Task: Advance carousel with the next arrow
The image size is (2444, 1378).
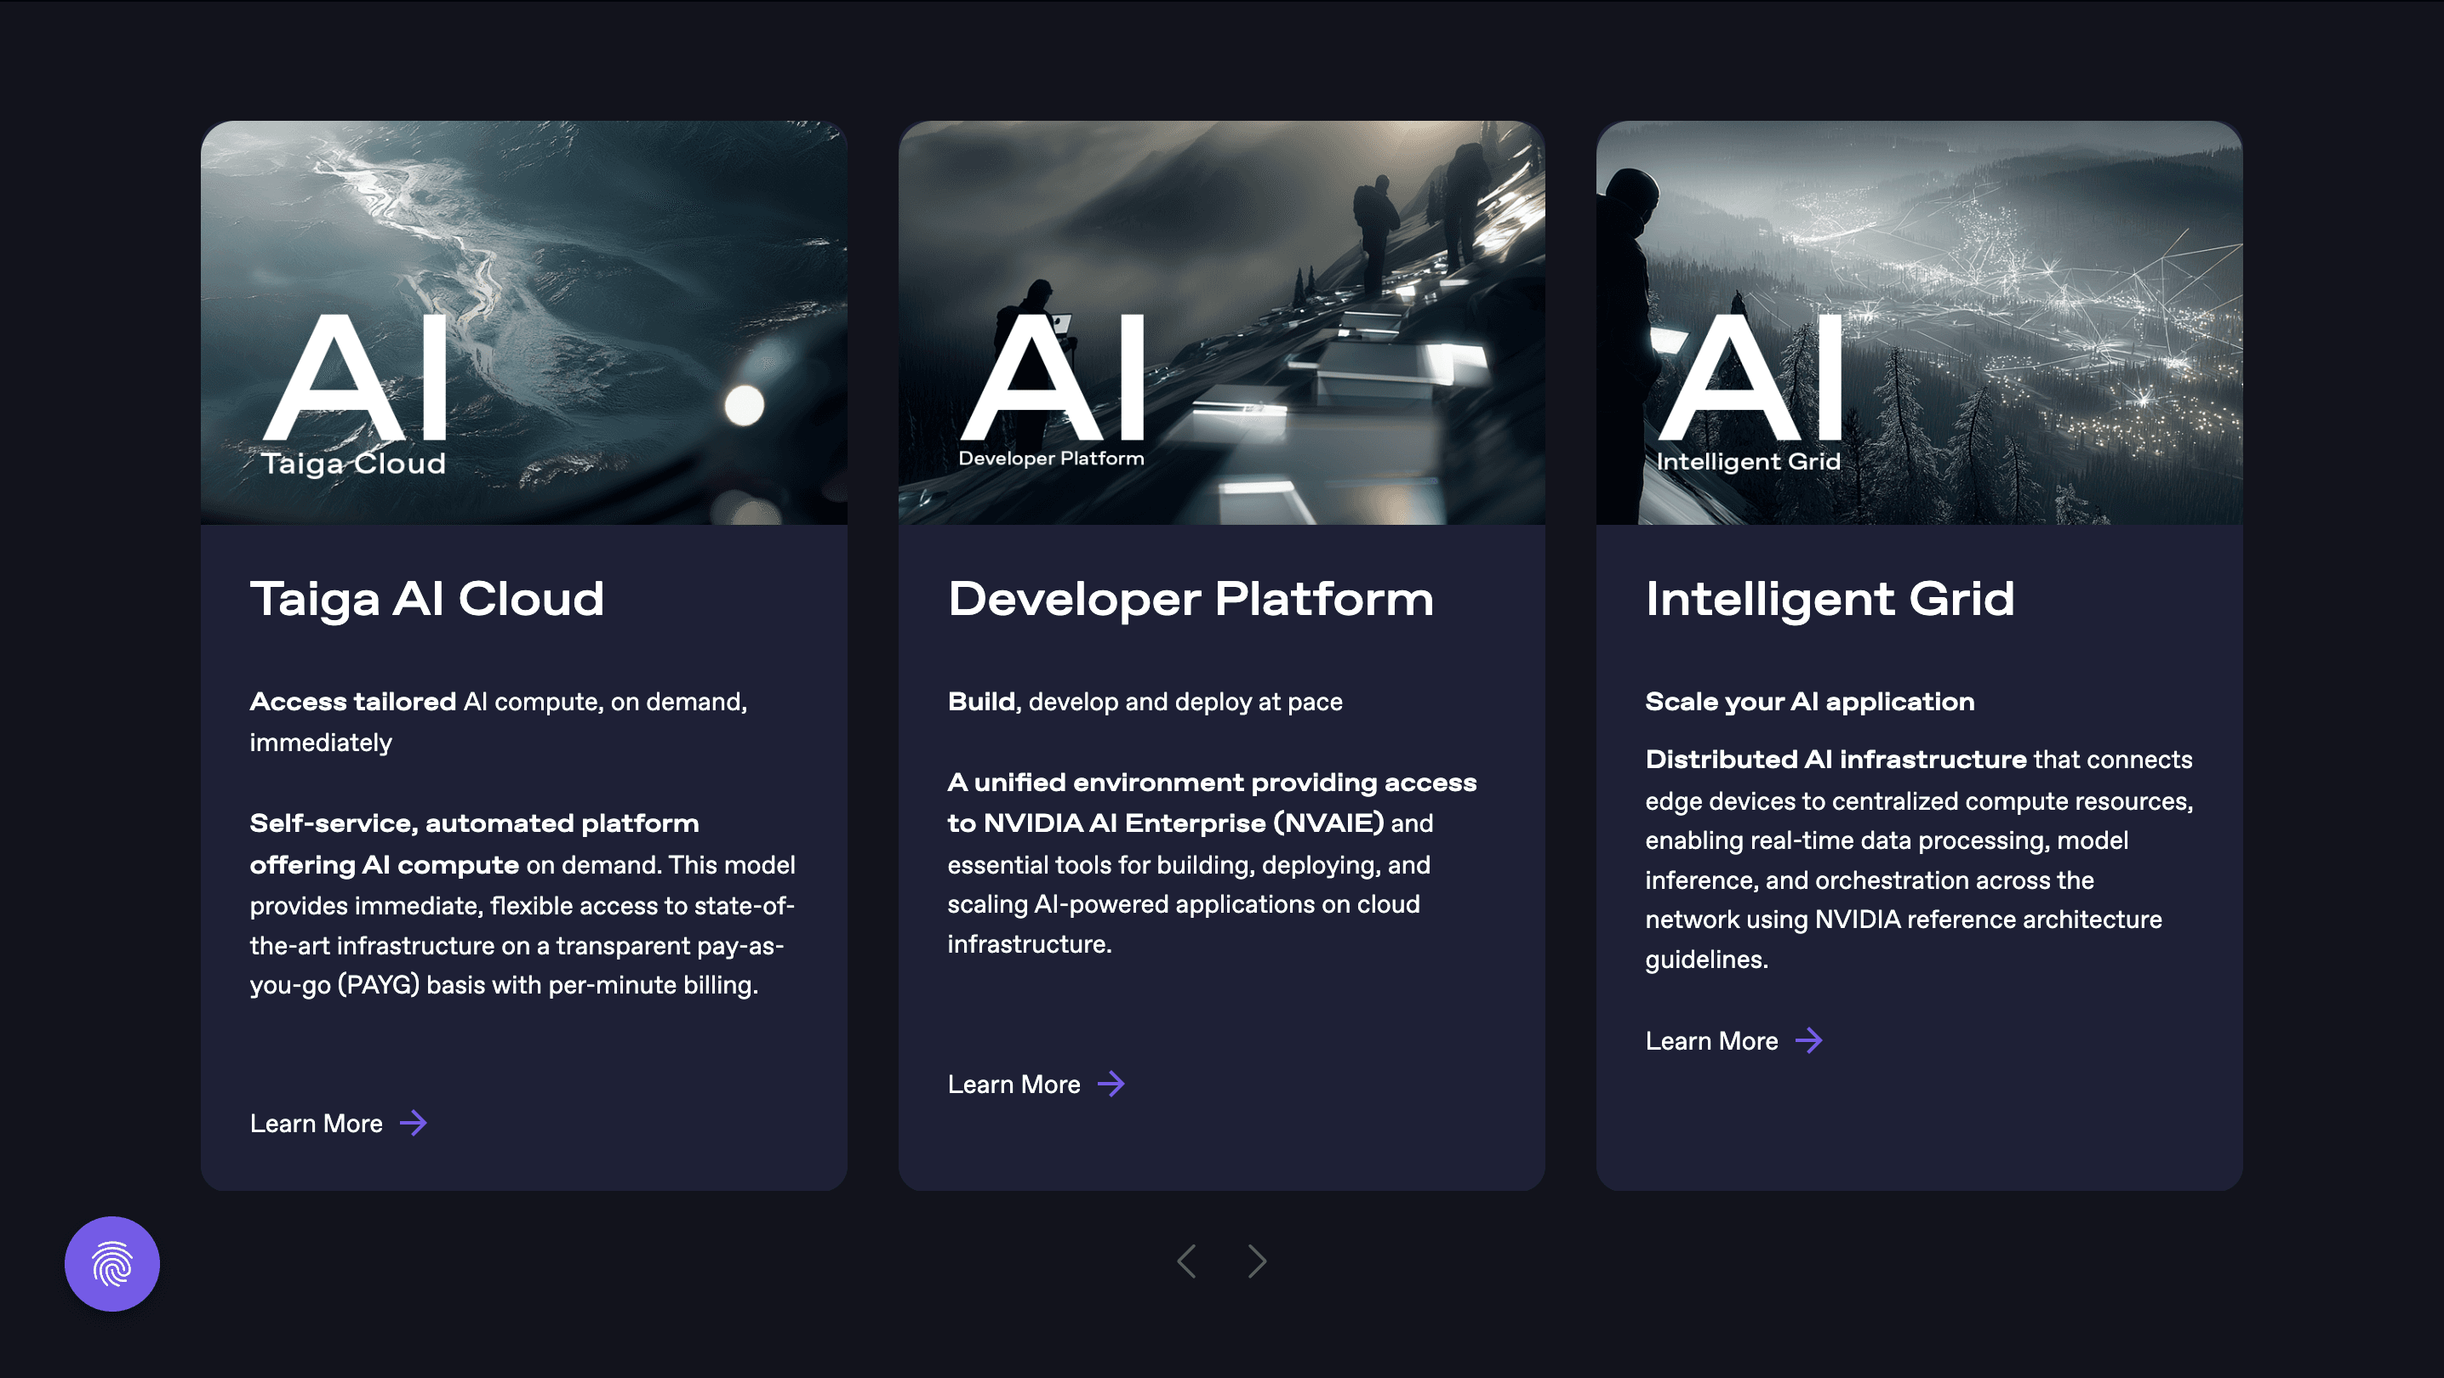Action: click(x=1257, y=1261)
